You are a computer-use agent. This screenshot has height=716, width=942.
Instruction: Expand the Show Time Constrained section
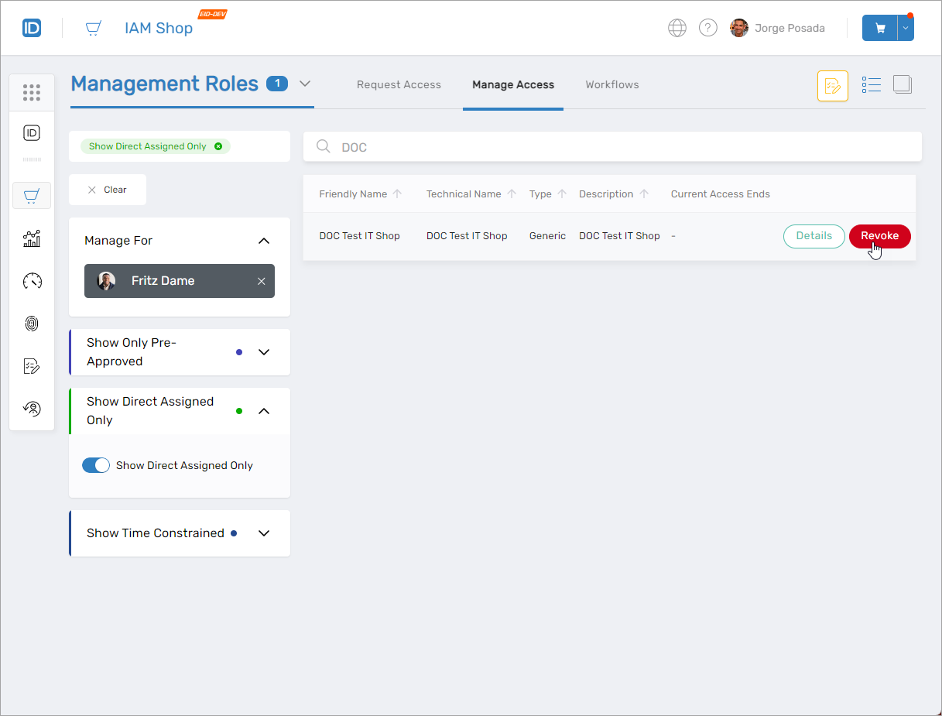point(263,533)
